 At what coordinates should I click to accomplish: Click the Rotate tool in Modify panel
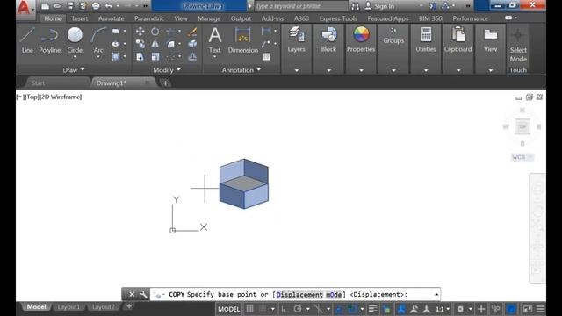click(x=155, y=32)
